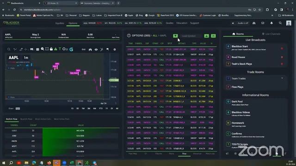Open the Homework room

[x=255, y=124]
